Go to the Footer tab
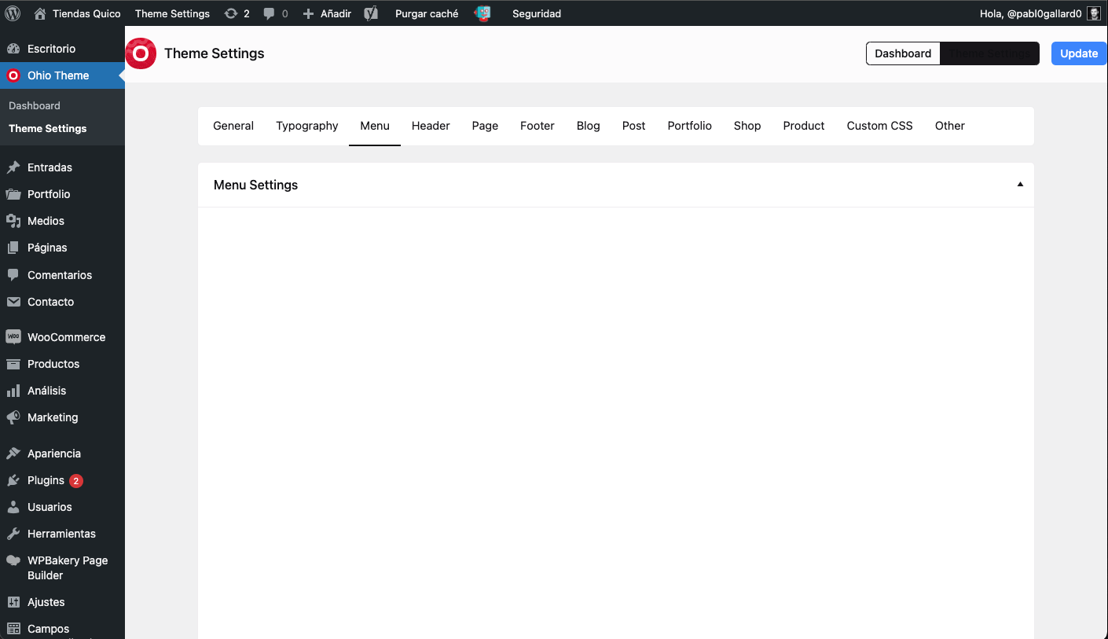 (537, 126)
